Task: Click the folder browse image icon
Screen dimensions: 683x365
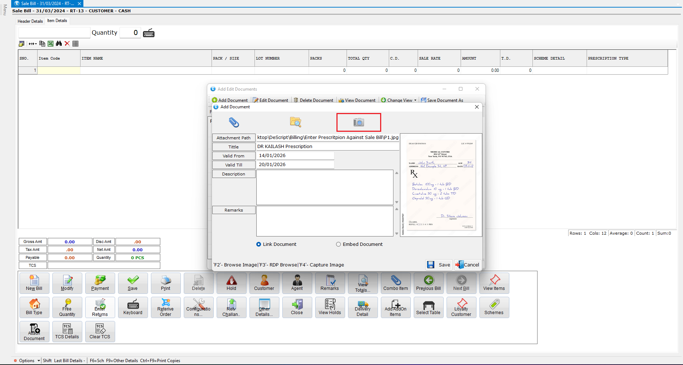Action: (x=296, y=122)
